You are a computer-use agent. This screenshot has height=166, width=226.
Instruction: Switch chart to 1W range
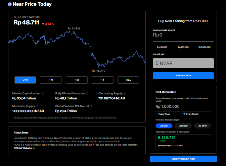click(51, 80)
